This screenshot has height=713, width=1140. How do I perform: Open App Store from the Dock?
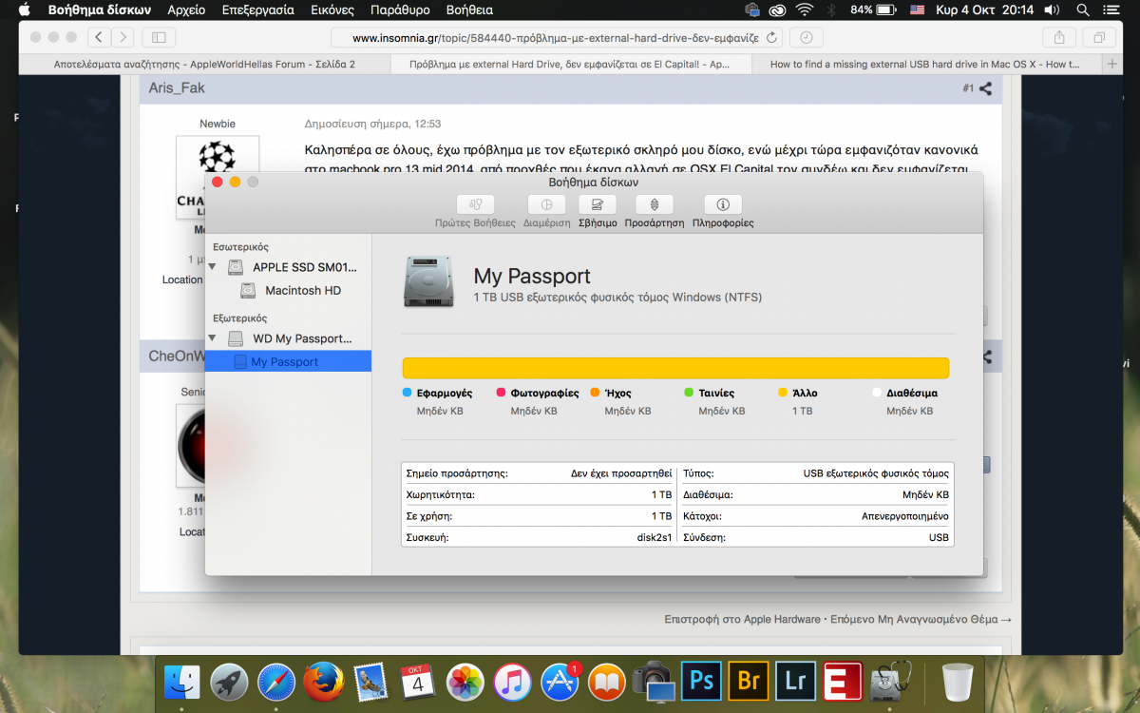pyautogui.click(x=560, y=682)
